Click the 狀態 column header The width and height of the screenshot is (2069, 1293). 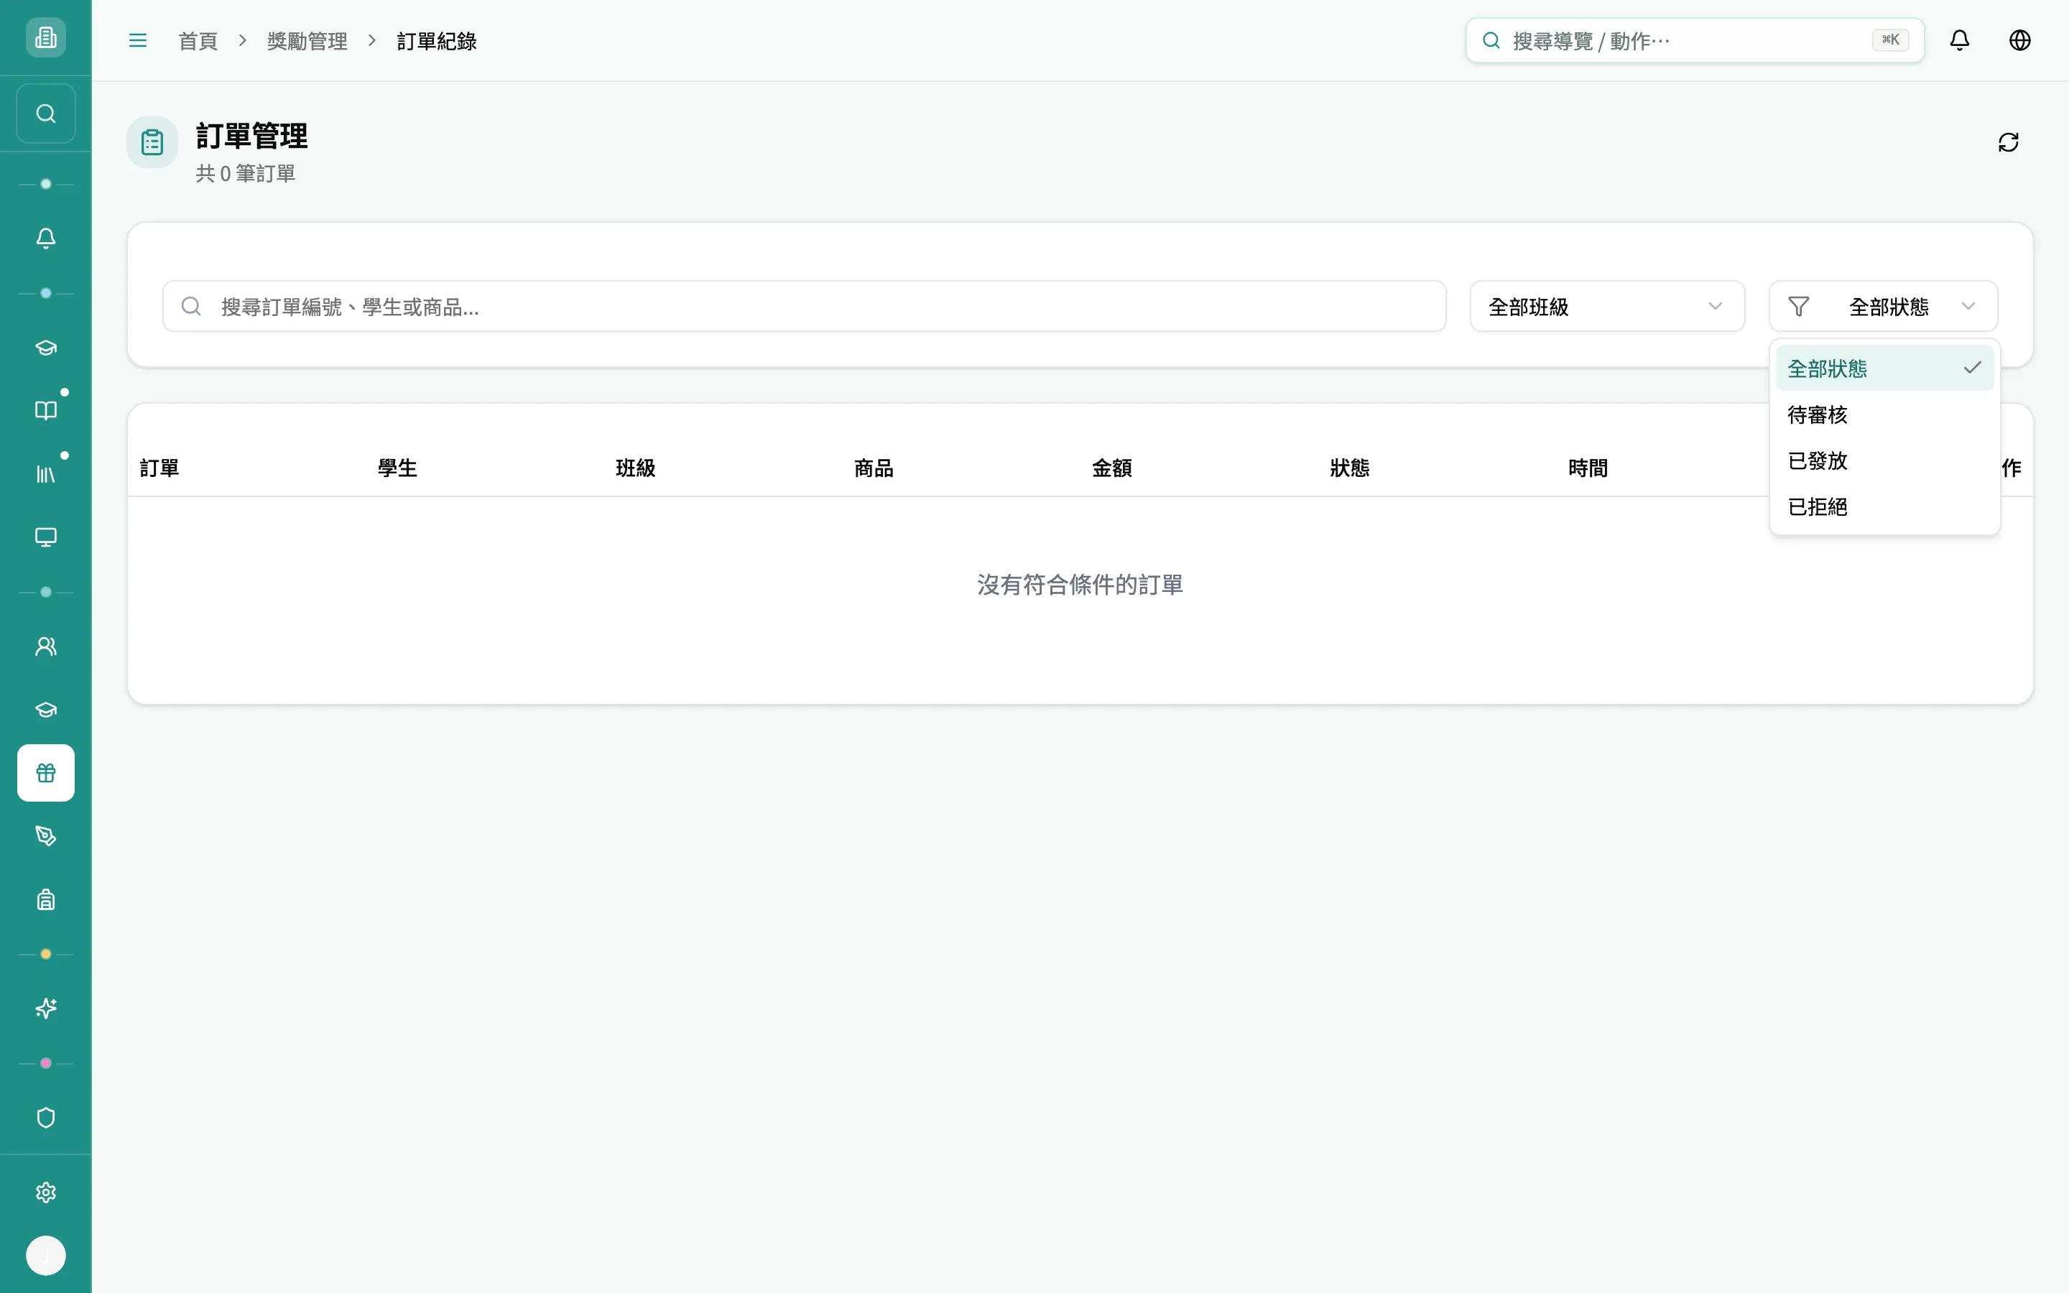click(x=1350, y=468)
